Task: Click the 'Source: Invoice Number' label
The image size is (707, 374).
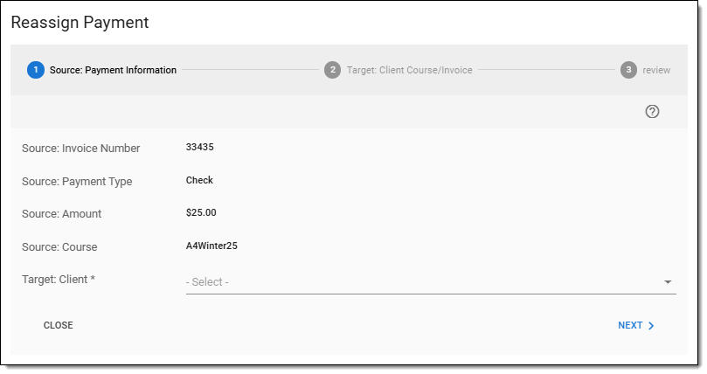Action: (x=80, y=149)
